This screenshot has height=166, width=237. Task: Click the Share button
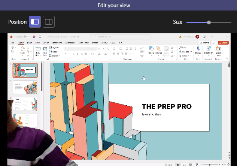[224, 43]
